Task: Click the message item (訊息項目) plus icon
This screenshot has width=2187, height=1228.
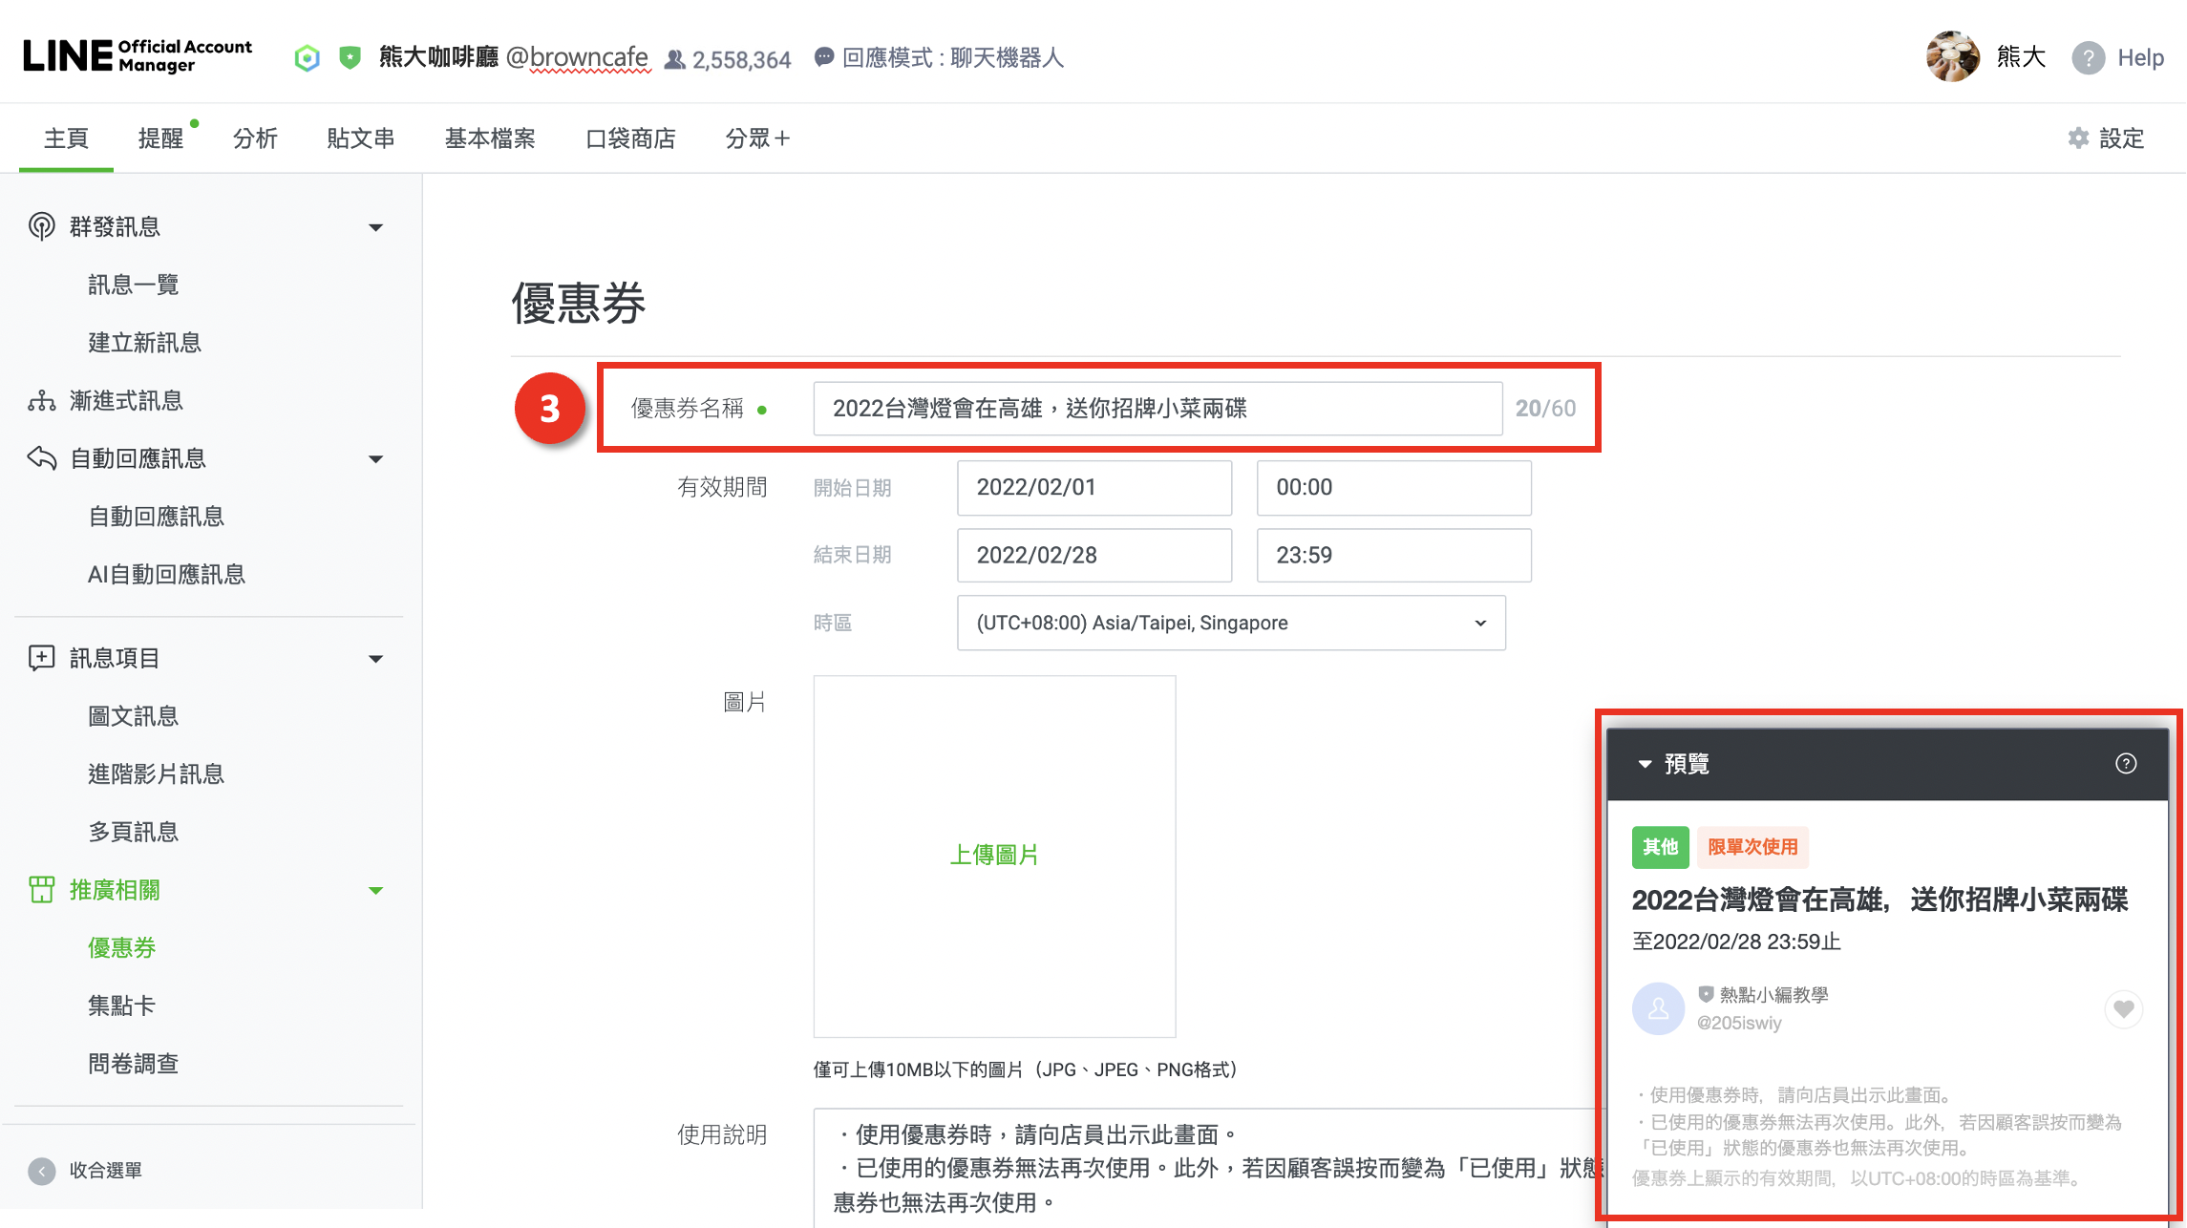Action: [41, 658]
